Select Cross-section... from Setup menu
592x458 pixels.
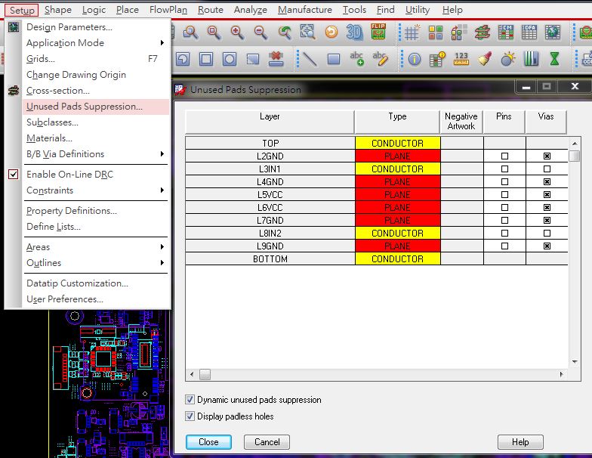click(x=57, y=91)
